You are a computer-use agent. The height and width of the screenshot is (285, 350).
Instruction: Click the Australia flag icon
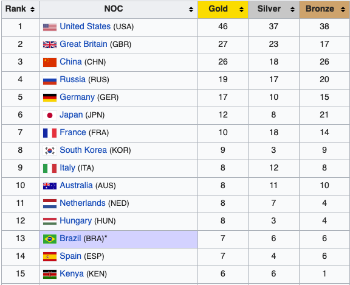click(x=50, y=186)
